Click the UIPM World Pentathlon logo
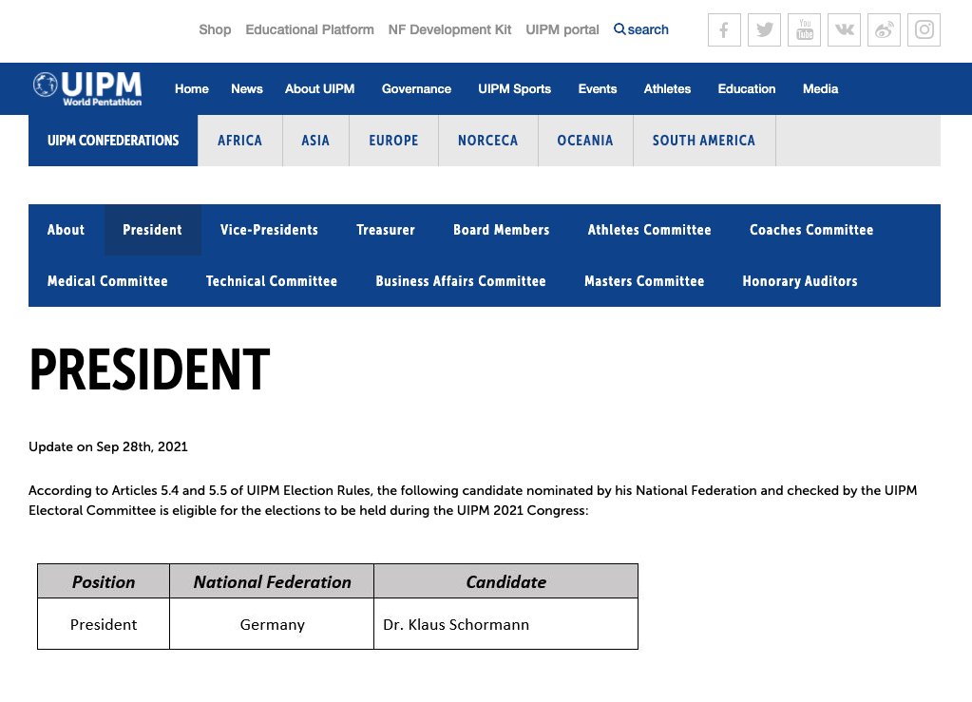Screen dimensions: 972x702 87,88
